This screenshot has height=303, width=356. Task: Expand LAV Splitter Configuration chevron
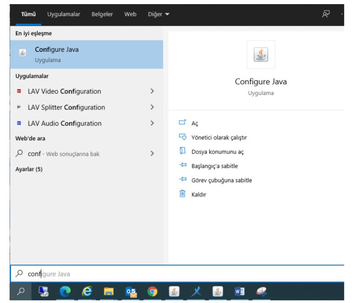tap(152, 107)
